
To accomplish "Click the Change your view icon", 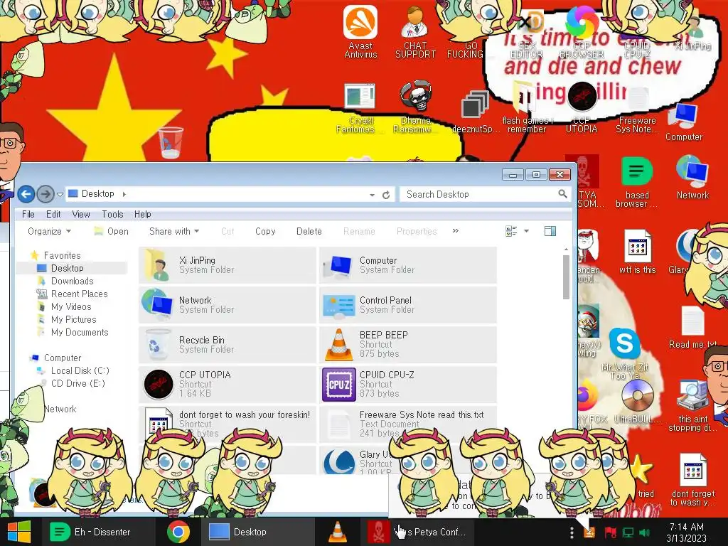I will click(x=511, y=231).
